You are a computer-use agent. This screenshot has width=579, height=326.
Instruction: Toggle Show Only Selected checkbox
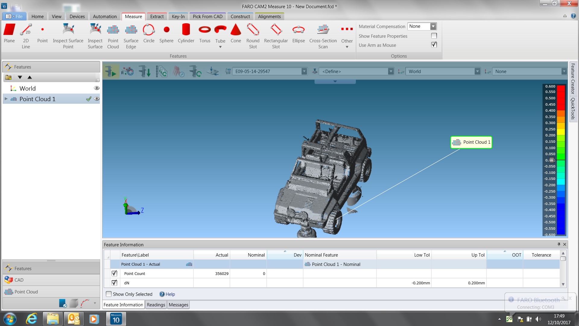[109, 294]
